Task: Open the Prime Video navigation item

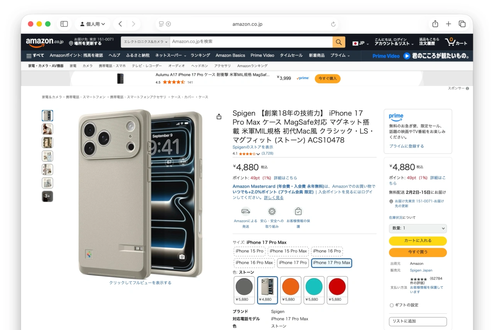Action: click(262, 55)
